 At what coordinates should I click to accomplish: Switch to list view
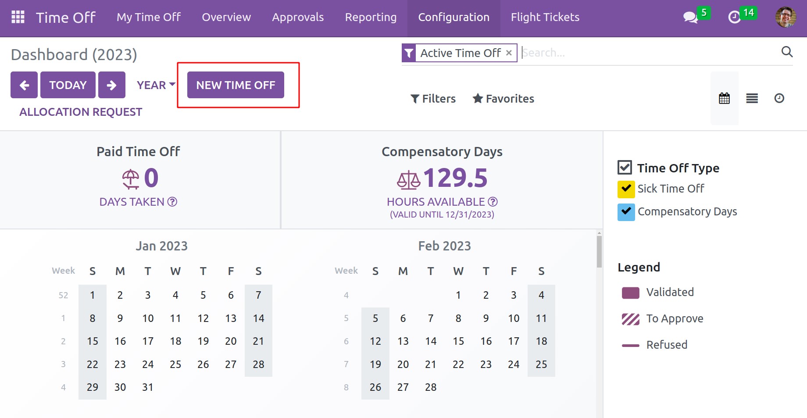point(752,98)
